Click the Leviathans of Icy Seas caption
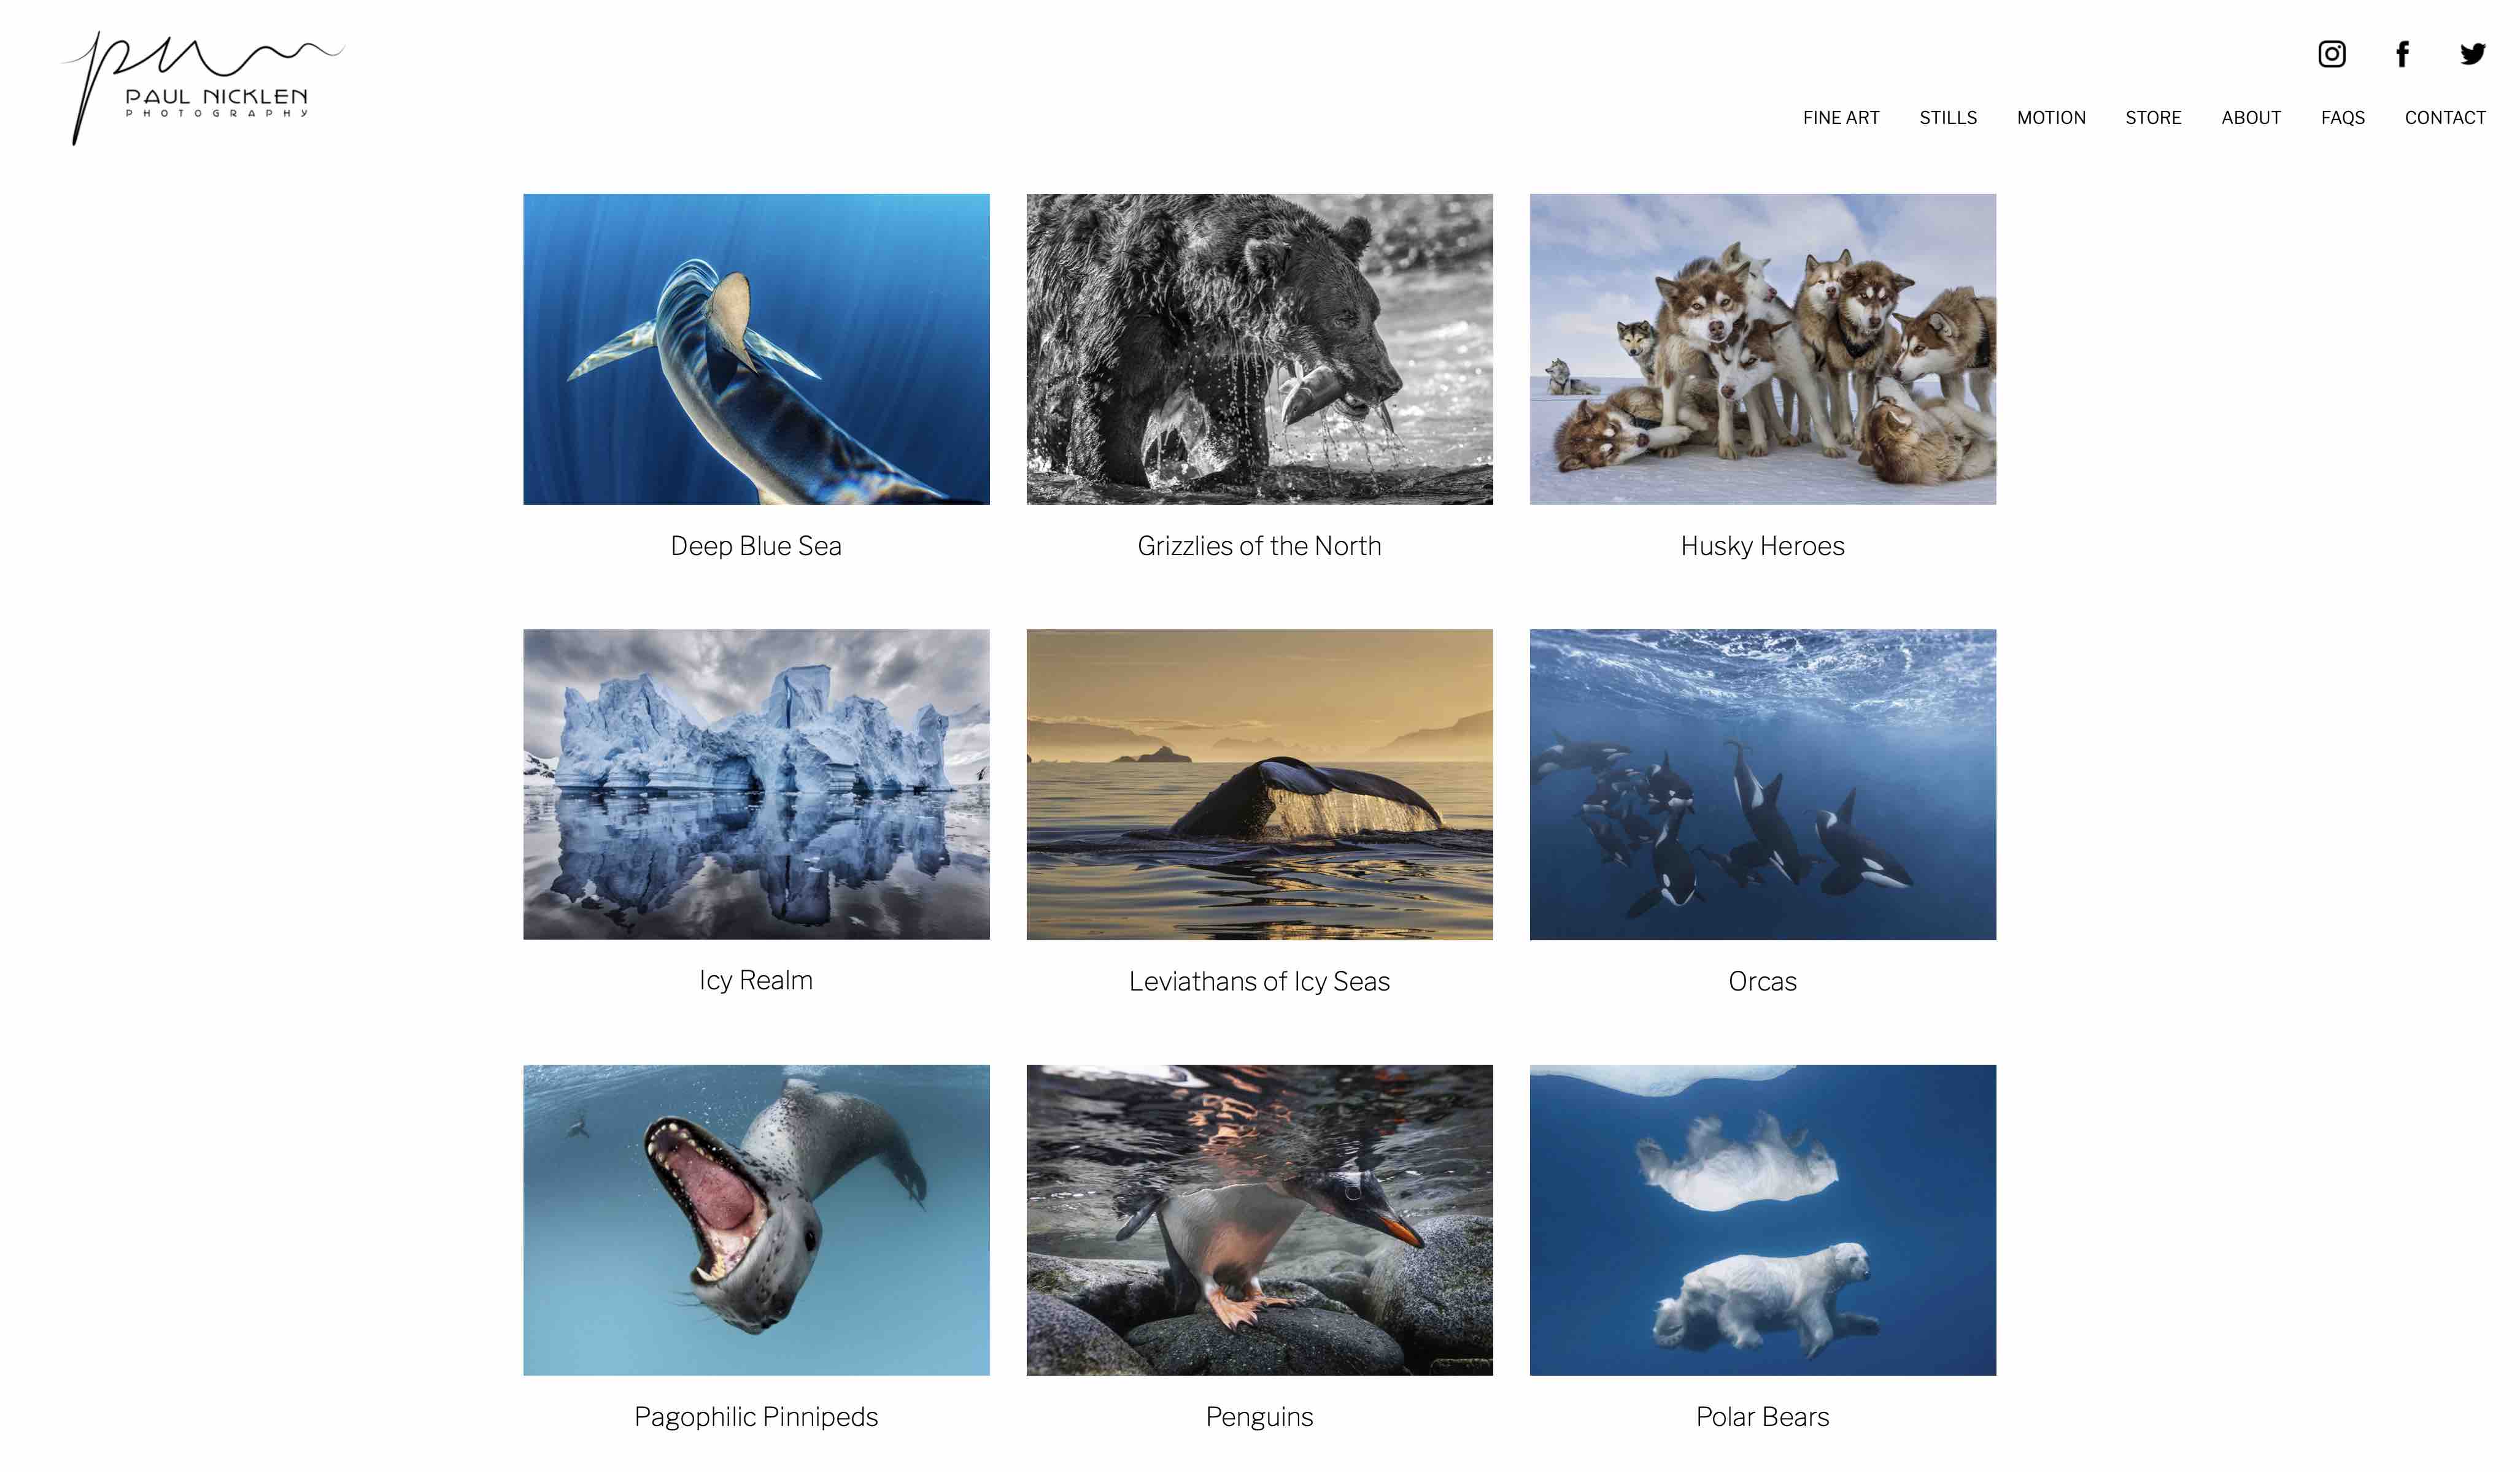The width and height of the screenshot is (2520, 1472). point(1259,981)
